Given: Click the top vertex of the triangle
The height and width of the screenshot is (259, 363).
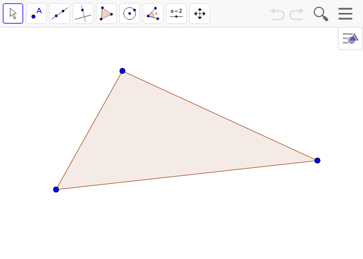Looking at the screenshot, I should click(x=122, y=71).
